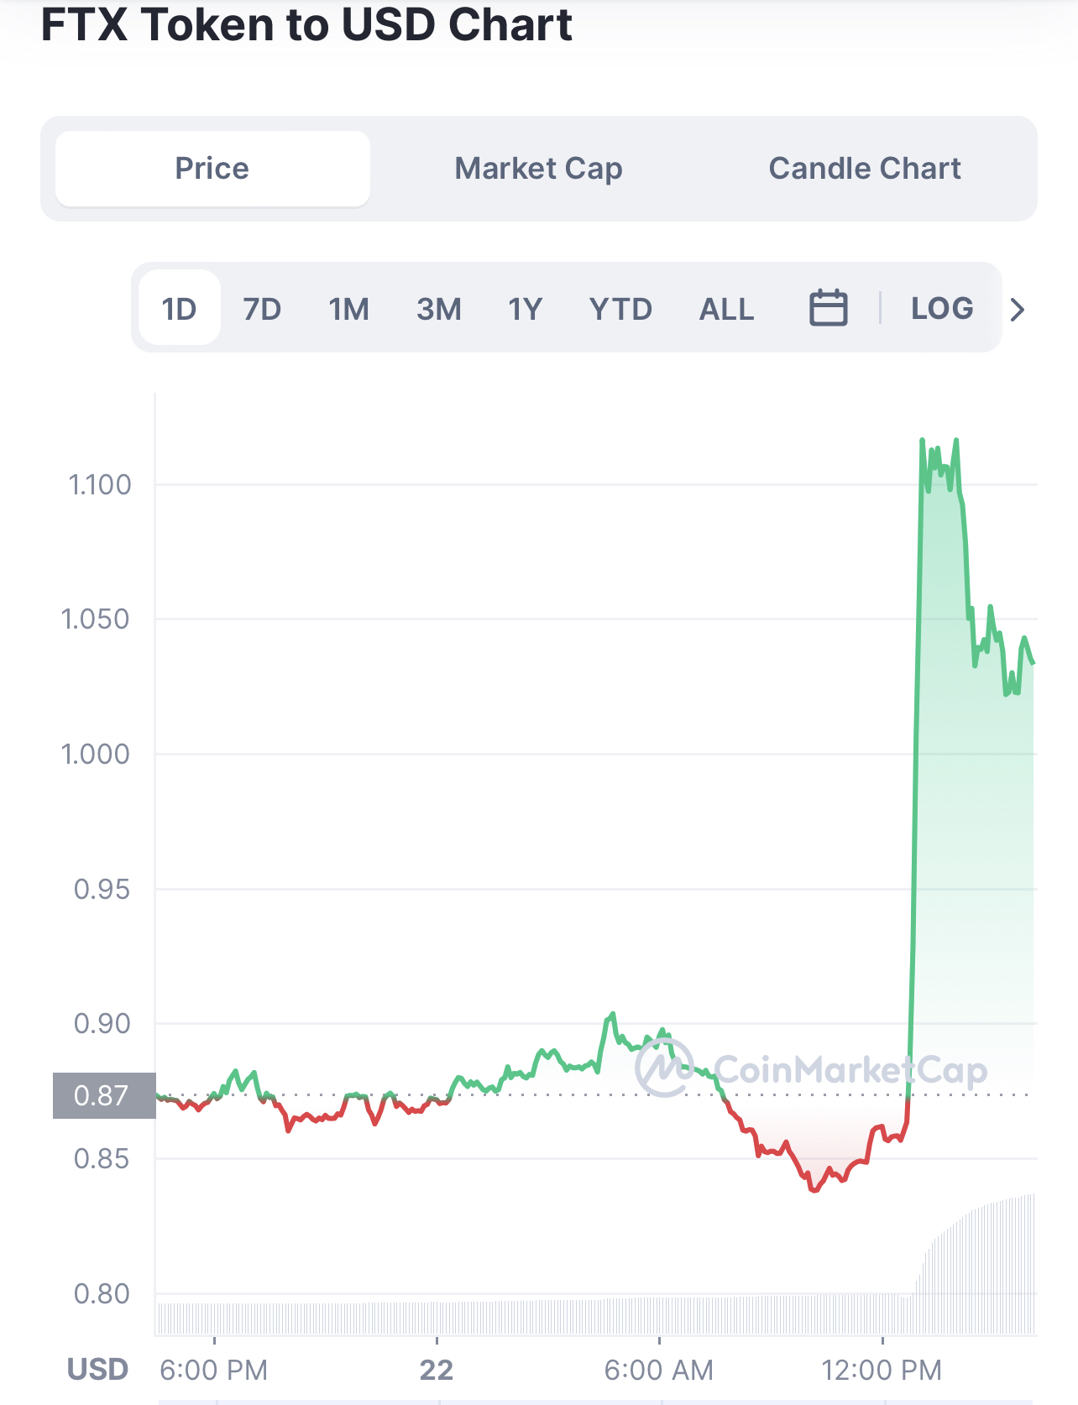Click the 0.87 price label marker
The width and height of the screenshot is (1078, 1405).
pyautogui.click(x=103, y=1095)
